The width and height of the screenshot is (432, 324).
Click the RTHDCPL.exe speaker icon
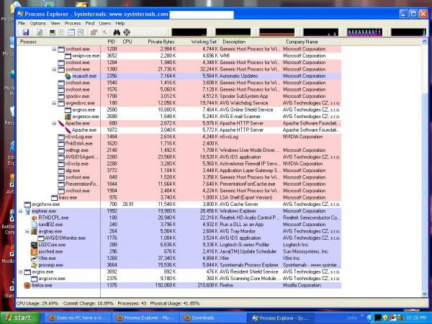point(34,218)
